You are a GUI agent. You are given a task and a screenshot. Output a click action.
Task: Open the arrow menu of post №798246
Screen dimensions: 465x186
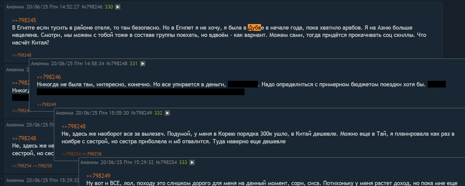(118, 7)
